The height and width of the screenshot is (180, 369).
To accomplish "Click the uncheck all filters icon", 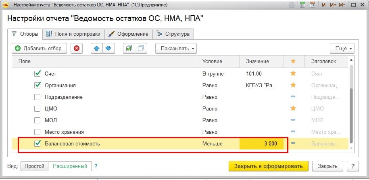I will [141, 48].
